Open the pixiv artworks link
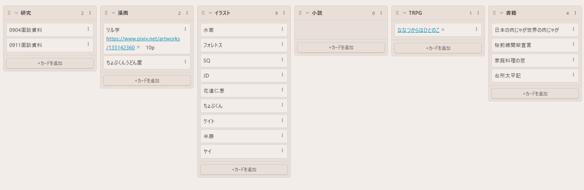 143,39
